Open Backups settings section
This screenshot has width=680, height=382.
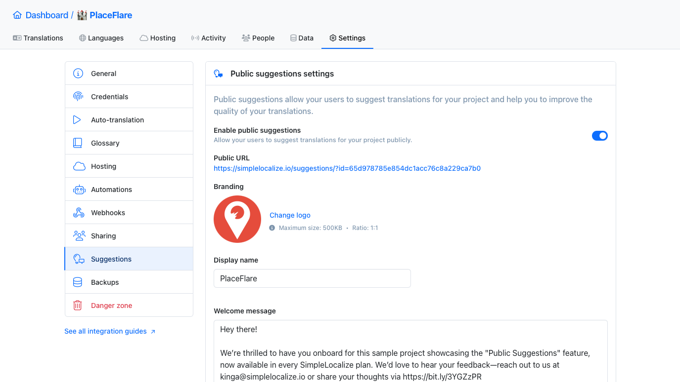tap(129, 282)
